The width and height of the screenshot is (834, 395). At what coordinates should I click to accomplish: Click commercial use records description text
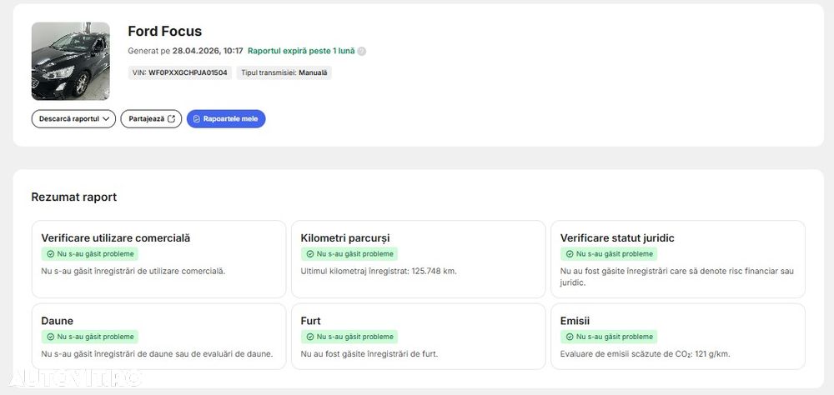133,271
